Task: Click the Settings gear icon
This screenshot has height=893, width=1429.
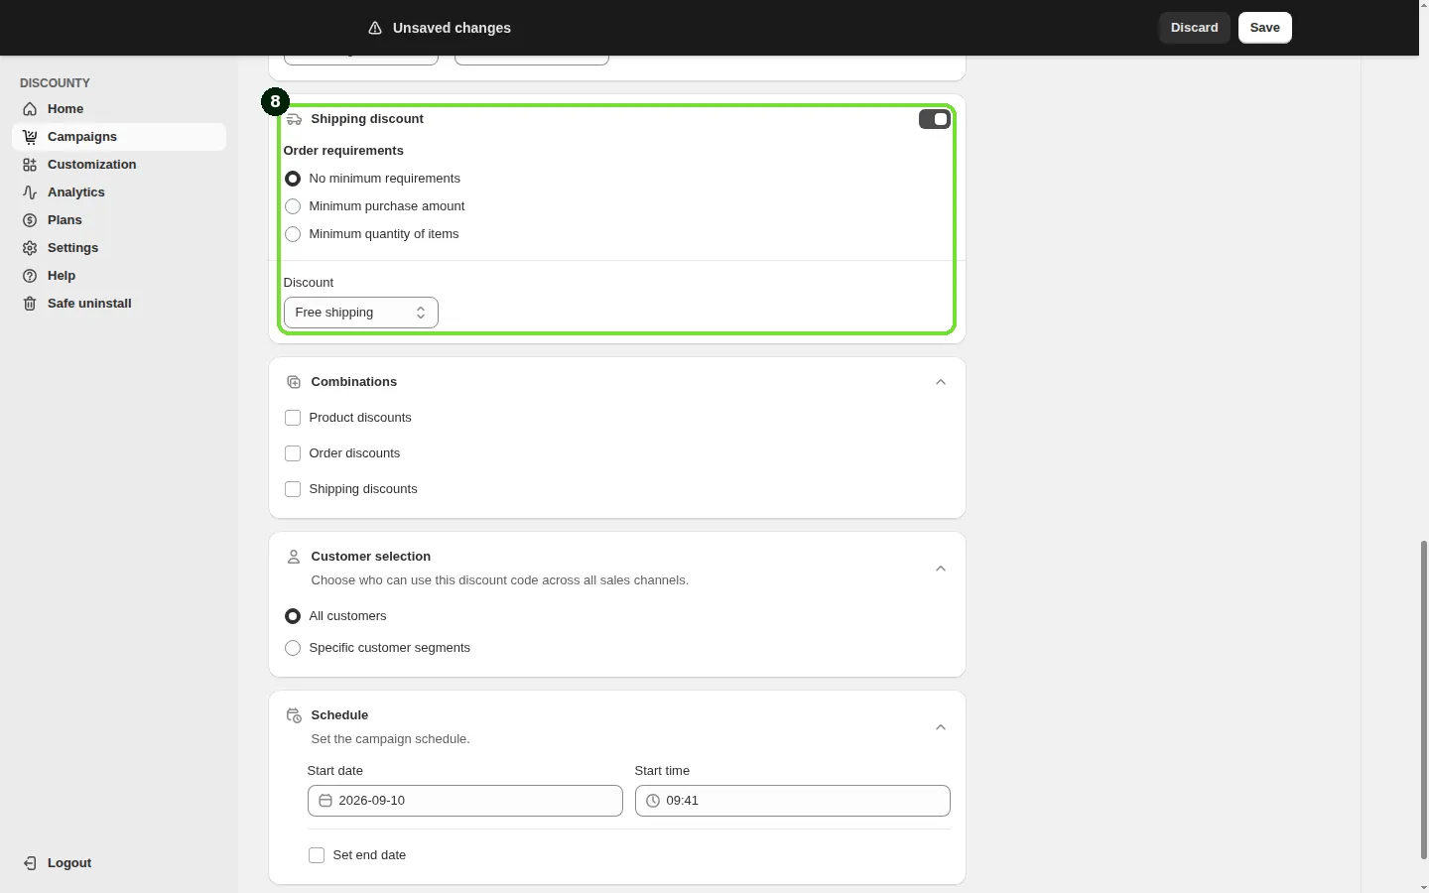Action: [30, 248]
